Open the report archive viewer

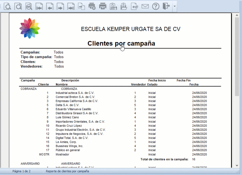123,6
